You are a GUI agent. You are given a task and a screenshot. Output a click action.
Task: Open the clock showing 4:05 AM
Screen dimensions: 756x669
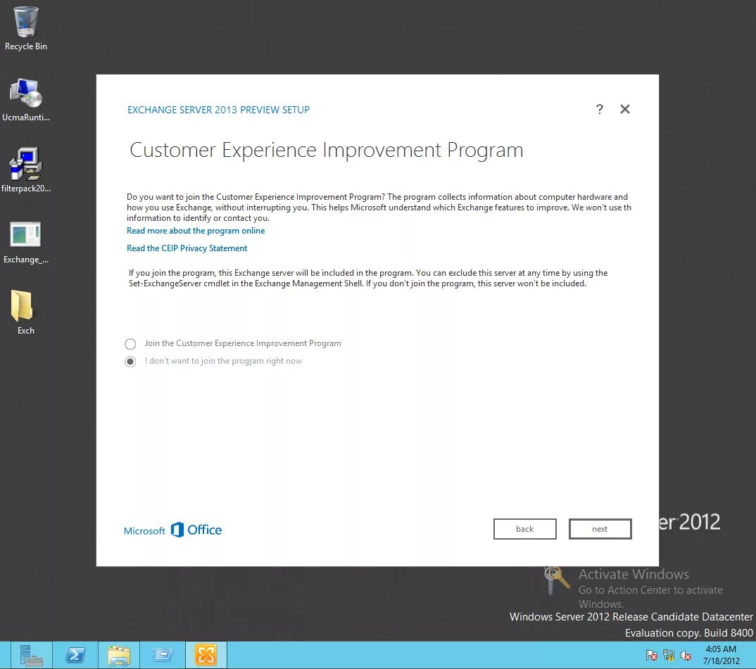pyautogui.click(x=721, y=655)
